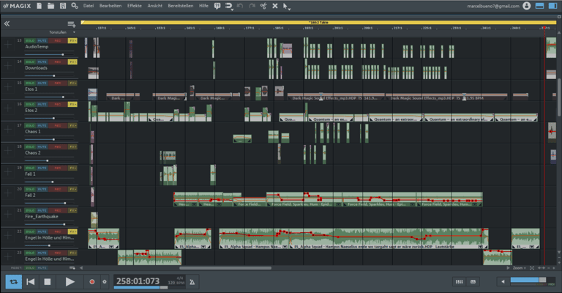Solo the Fall 1 track
562x293 pixels.
click(x=30, y=168)
